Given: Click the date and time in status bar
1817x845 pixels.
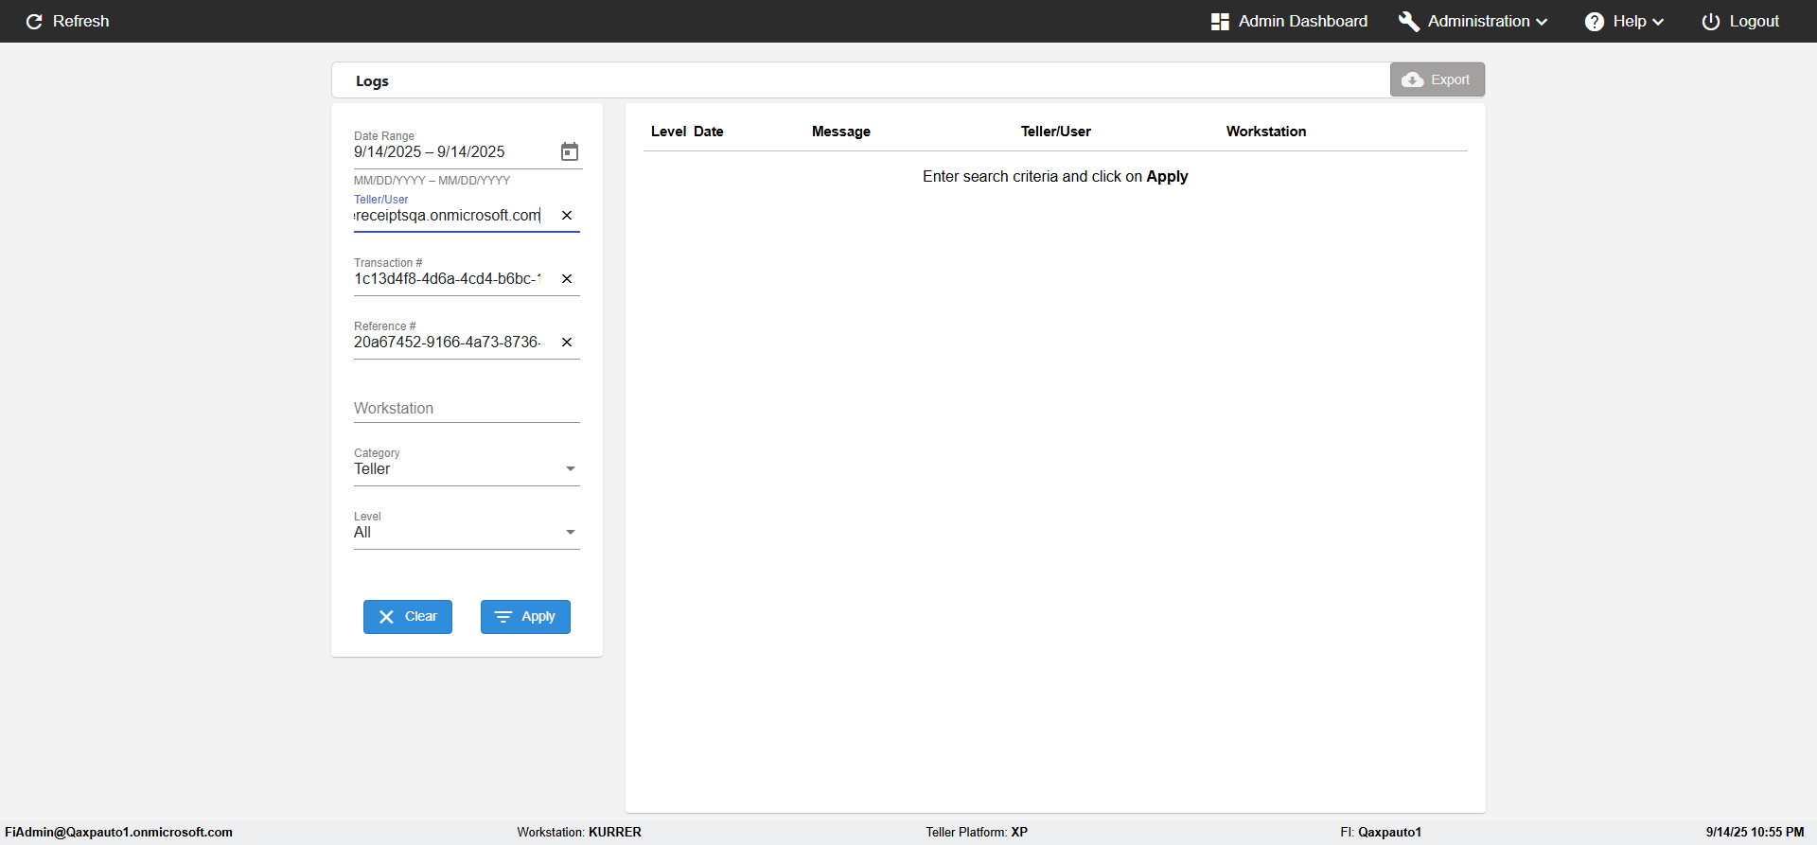Looking at the screenshot, I should click(x=1755, y=833).
